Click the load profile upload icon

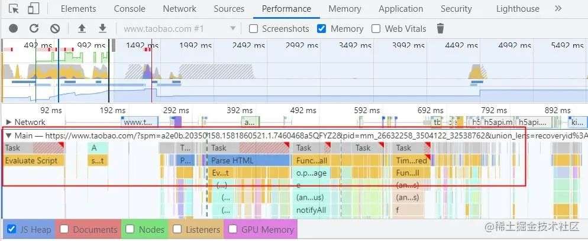82,28
